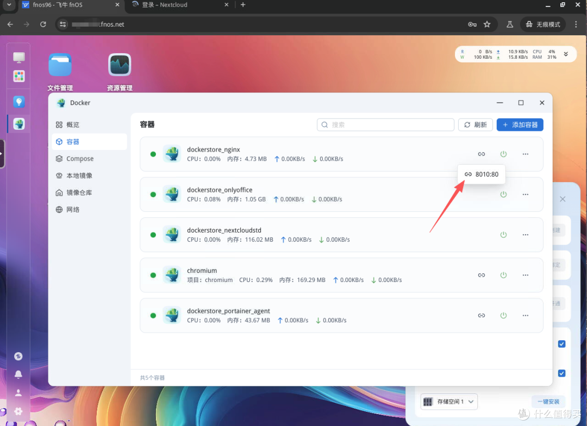Close the background panel with X
Viewport: 587px width, 426px height.
click(563, 199)
